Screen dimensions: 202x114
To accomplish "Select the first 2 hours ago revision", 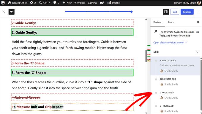I will [x=175, y=95].
